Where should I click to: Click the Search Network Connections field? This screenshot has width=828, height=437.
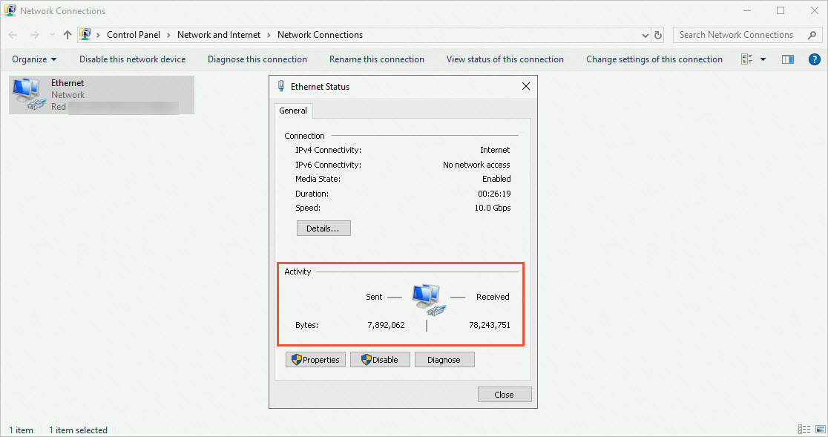tap(735, 34)
